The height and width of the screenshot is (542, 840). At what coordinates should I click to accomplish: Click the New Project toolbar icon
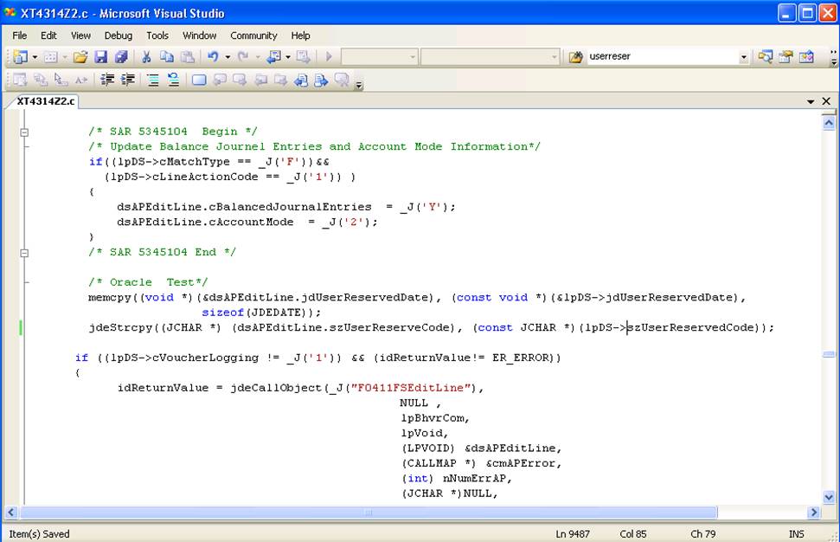pos(21,56)
